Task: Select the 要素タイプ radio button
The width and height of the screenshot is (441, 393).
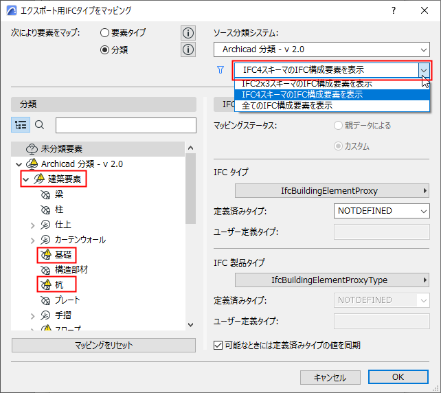Action: click(104, 33)
